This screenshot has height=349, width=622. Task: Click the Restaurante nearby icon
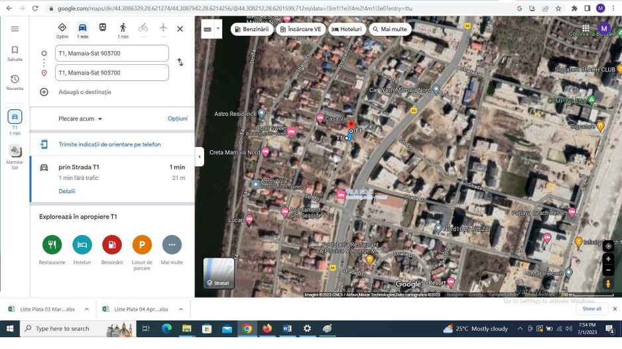(x=52, y=245)
